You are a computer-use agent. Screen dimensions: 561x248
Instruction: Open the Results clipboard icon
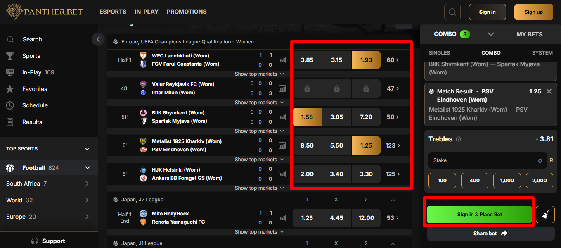pos(10,122)
